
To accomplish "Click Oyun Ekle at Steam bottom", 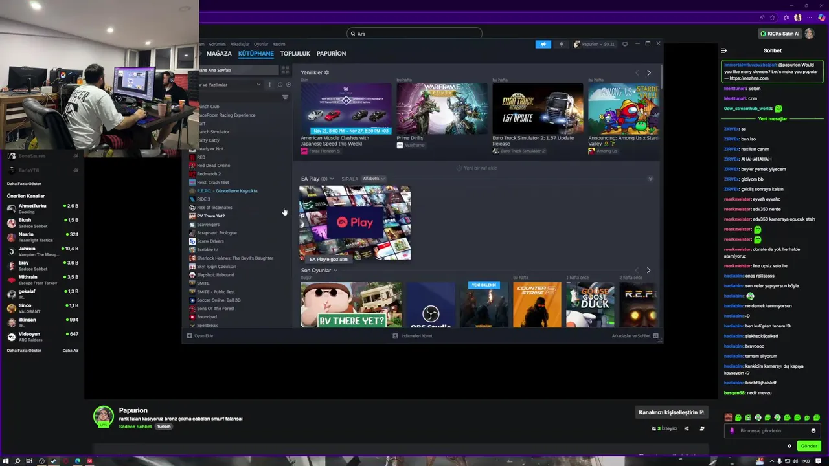I will tap(200, 335).
